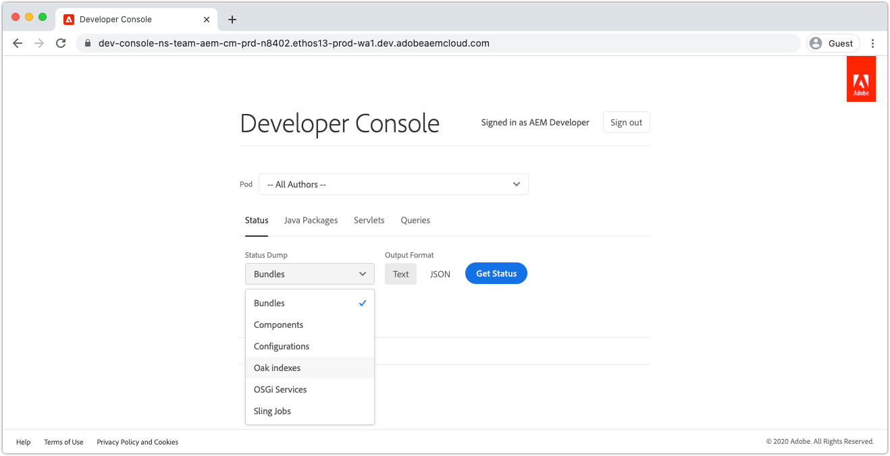This screenshot has width=890, height=456.
Task: Switch to the Status tab
Action: coord(257,221)
